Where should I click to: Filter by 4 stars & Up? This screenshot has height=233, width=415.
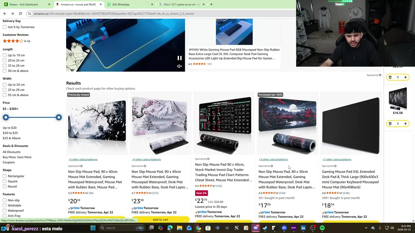pos(16,41)
